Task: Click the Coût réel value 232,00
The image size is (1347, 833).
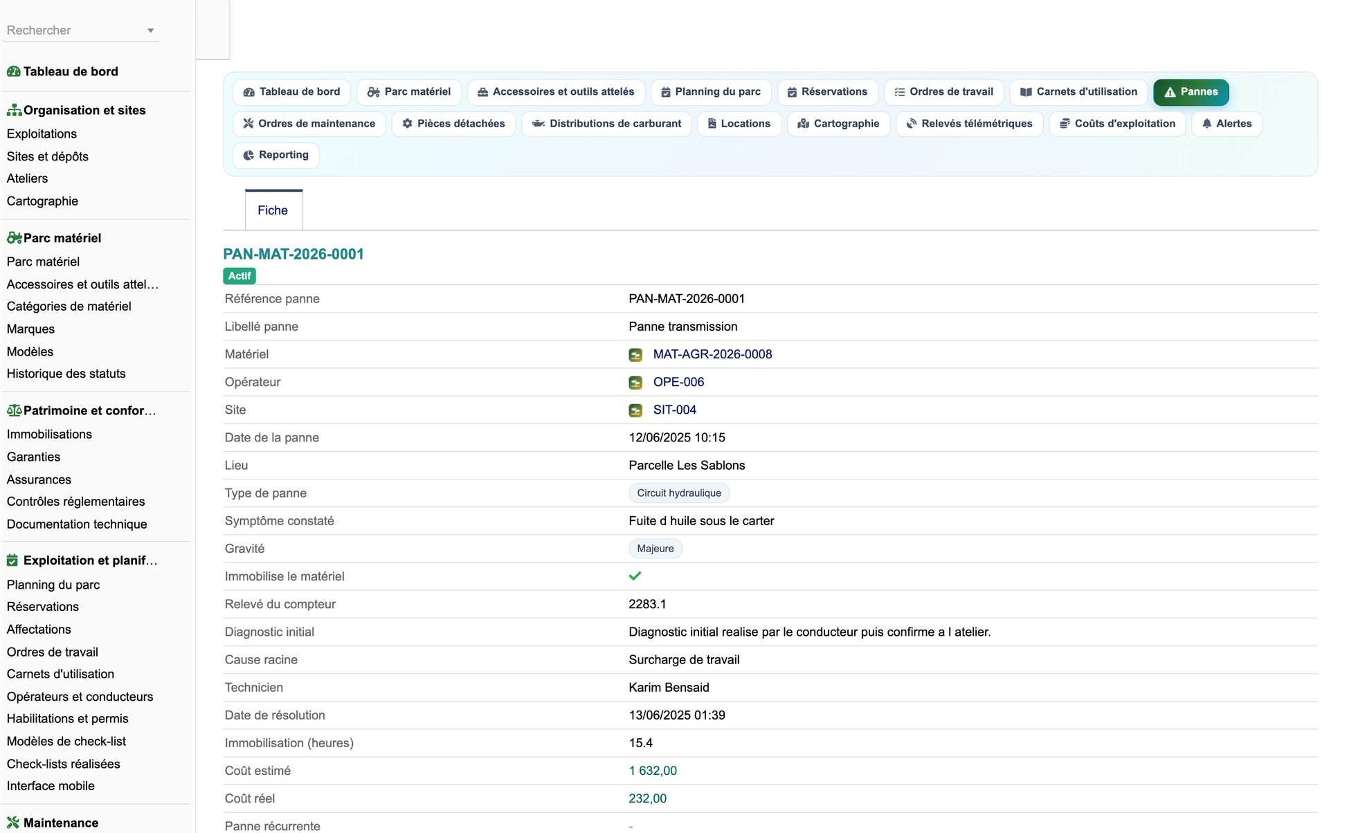Action: [x=647, y=798]
